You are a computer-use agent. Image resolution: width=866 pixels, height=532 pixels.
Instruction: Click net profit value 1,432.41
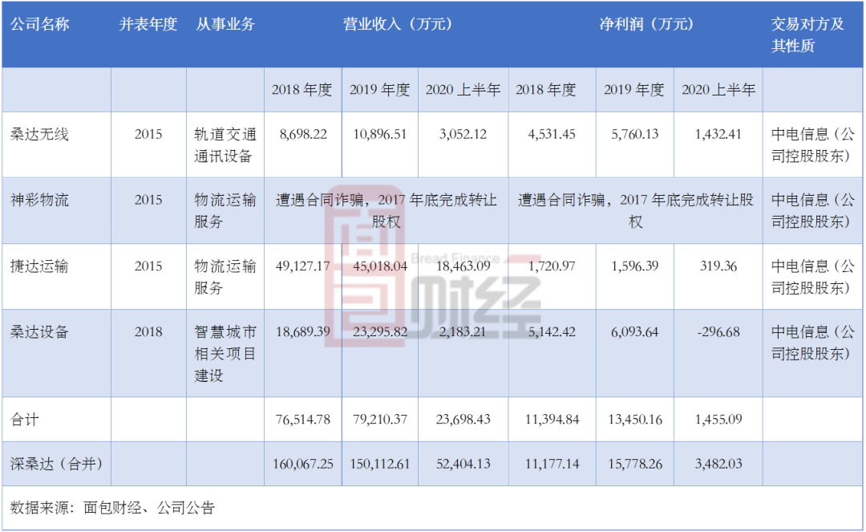tap(718, 134)
